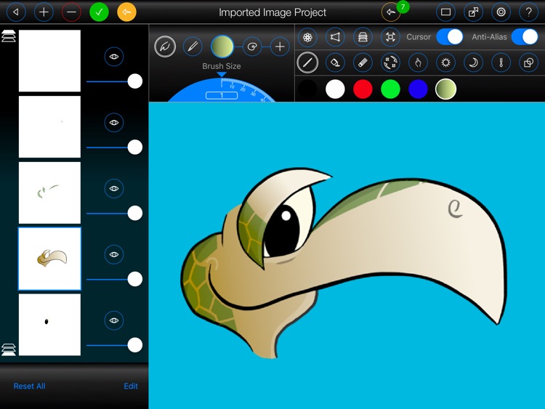545x409 pixels.
Task: Open the current brush color gradient circle
Action: 222,46
